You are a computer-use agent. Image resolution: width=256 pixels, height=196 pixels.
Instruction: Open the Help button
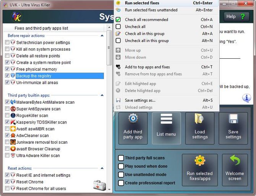click(x=237, y=16)
